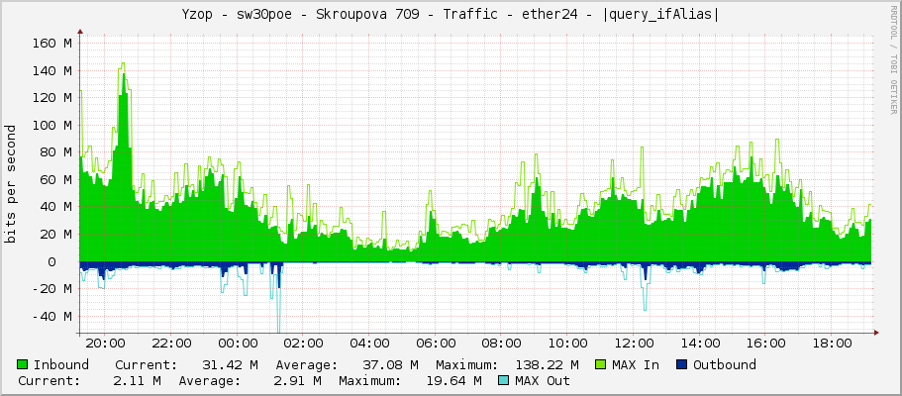The image size is (902, 396).
Task: Click the MAX In legend label
Action: click(x=636, y=365)
